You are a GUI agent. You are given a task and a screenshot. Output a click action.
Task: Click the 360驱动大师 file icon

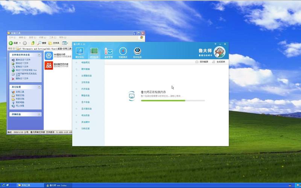point(49,56)
